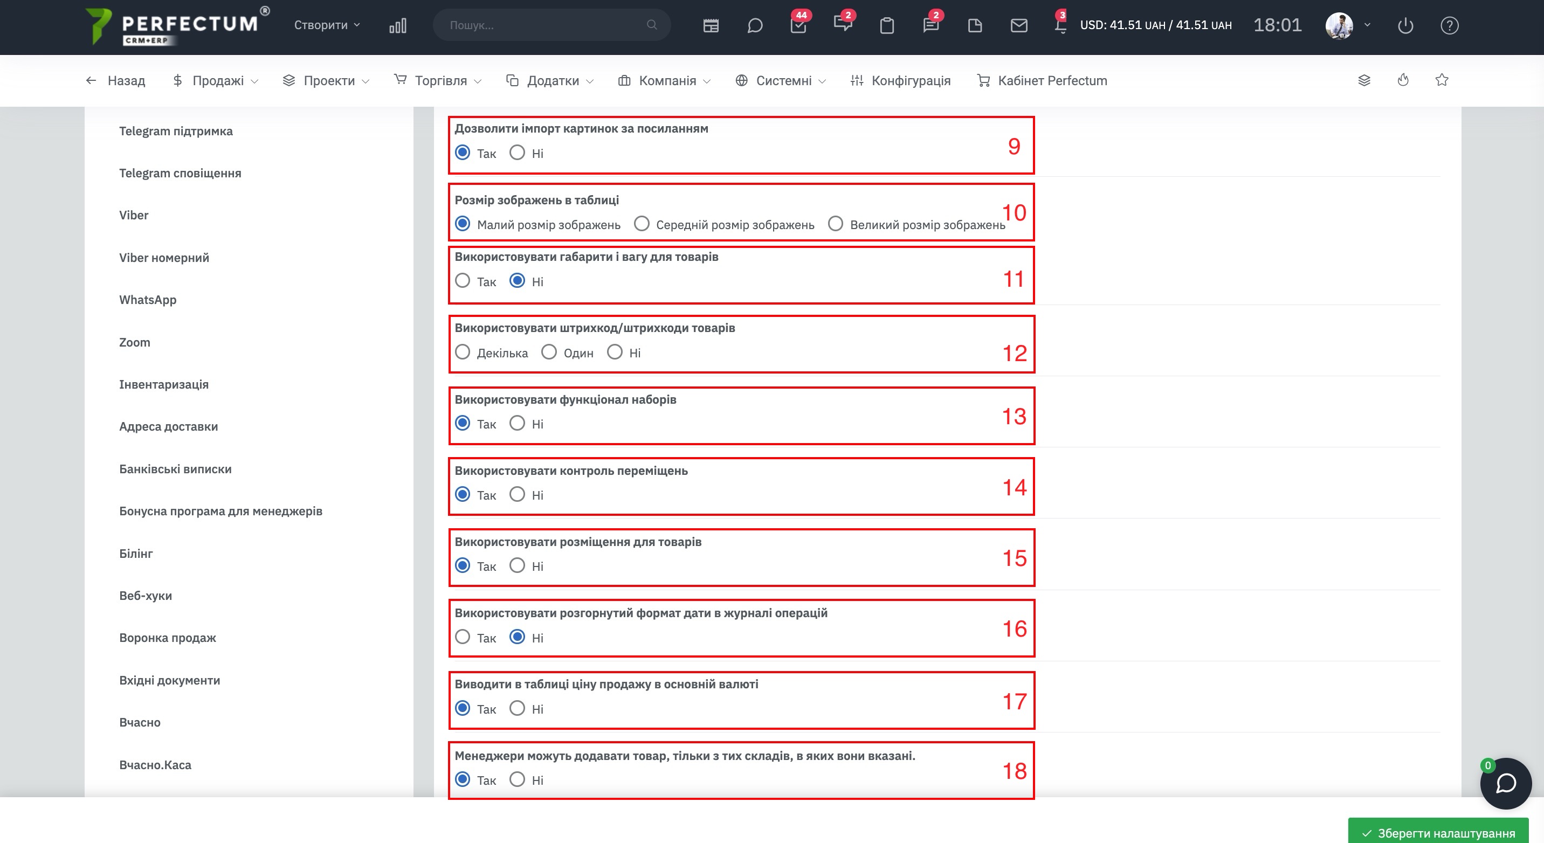Viewport: 1544px width, 843px height.
Task: Click the Perfectum CRM+ERP logo
Action: click(x=177, y=26)
